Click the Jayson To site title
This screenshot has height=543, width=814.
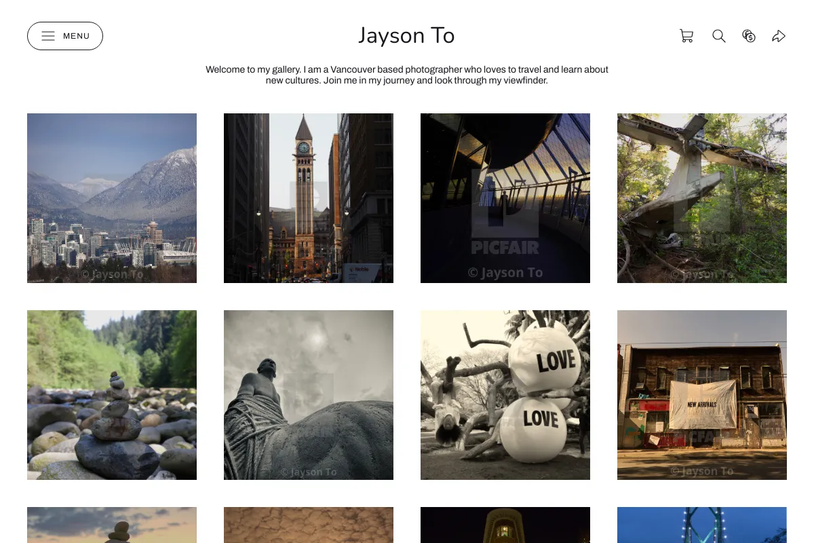tap(406, 35)
